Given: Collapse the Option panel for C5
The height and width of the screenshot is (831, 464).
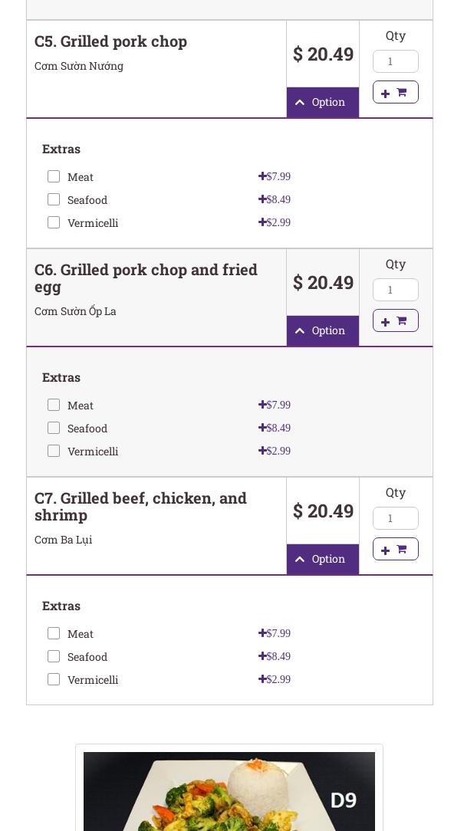Looking at the screenshot, I should pos(322,102).
